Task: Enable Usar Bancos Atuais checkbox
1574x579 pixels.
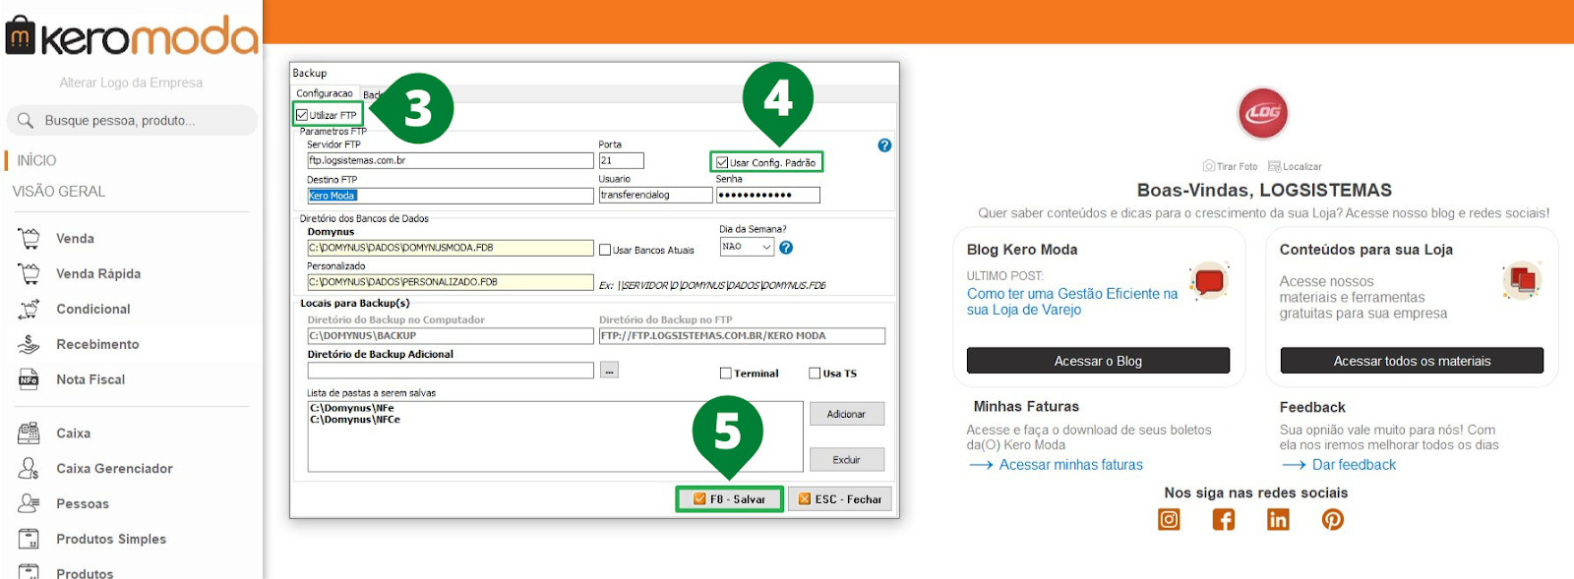Action: [605, 250]
